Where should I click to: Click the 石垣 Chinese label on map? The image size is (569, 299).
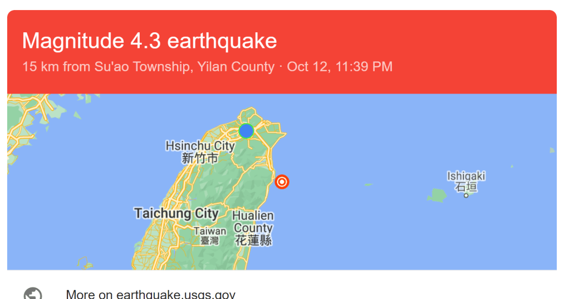tap(466, 187)
